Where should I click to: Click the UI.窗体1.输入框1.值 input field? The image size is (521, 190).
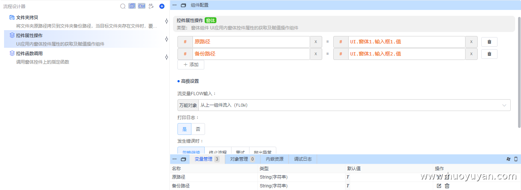(x=407, y=42)
